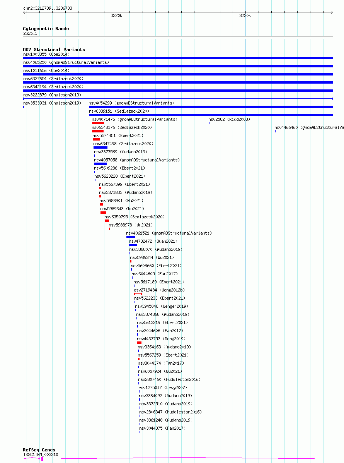Open nsv3372510 (Audano2019) variant
The height and width of the screenshot is (463, 344).
coord(166,404)
